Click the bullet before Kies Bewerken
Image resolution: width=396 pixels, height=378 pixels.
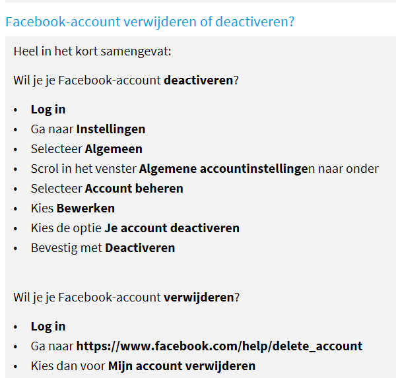(16, 209)
